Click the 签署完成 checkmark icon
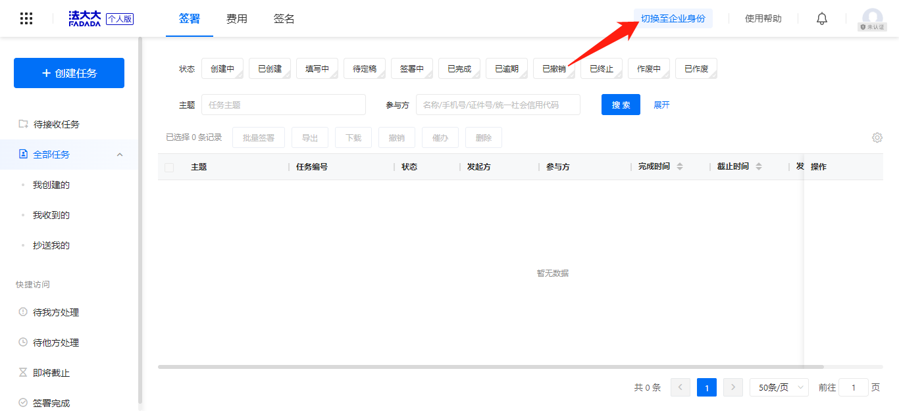The width and height of the screenshot is (899, 411). tap(23, 402)
